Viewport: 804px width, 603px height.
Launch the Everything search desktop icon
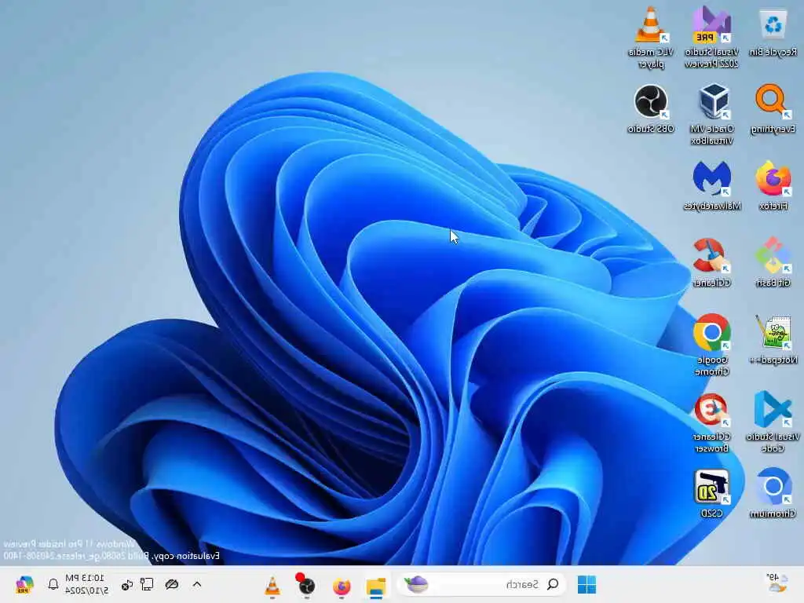[x=773, y=108]
